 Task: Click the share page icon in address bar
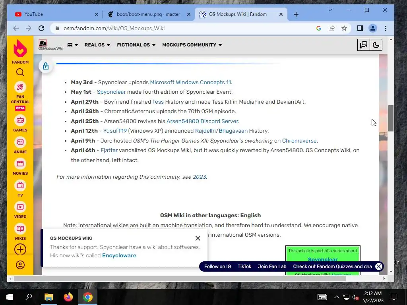pyautogui.click(x=331, y=28)
